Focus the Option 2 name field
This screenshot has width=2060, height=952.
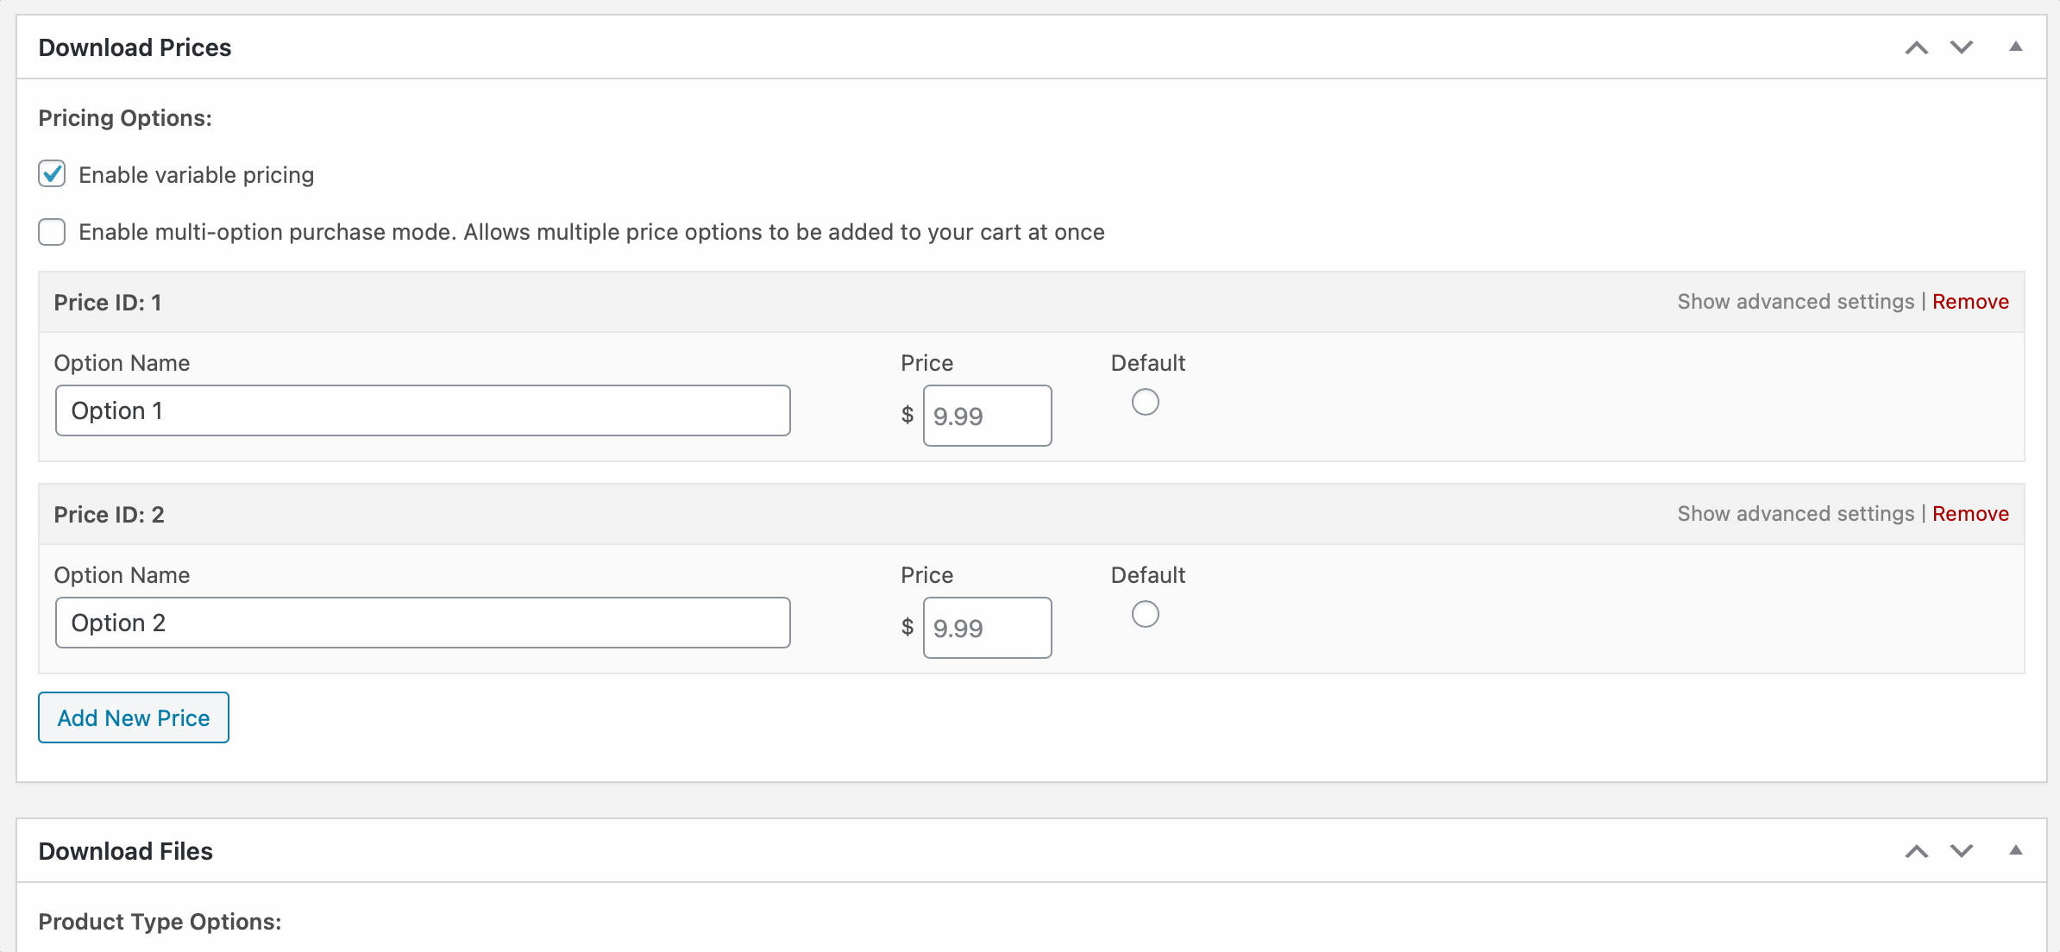tap(423, 623)
